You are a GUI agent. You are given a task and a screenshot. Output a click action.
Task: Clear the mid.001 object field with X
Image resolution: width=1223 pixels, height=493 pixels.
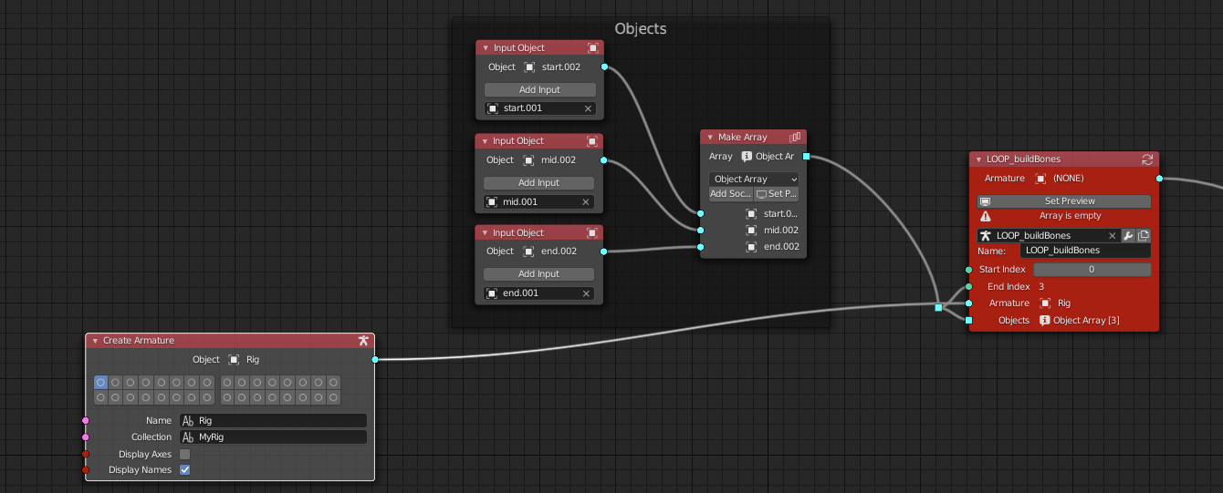click(x=587, y=202)
